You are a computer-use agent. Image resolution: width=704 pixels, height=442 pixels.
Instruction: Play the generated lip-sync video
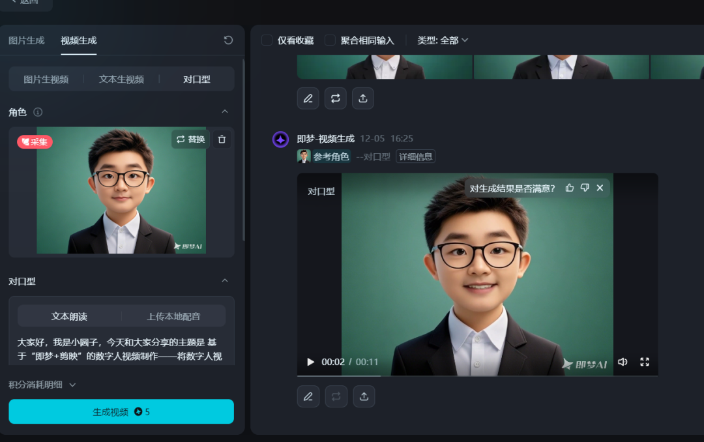311,362
